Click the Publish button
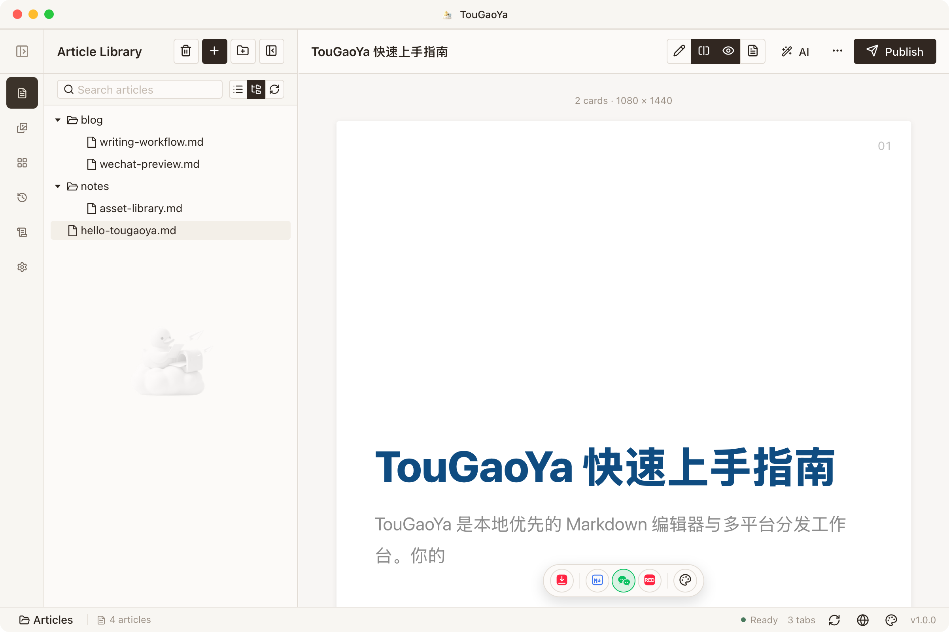949x632 pixels. pyautogui.click(x=894, y=51)
